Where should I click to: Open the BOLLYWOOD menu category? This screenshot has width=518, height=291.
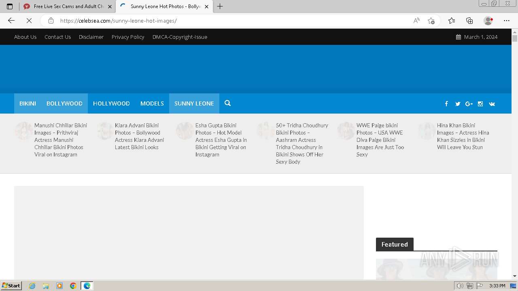(64, 103)
